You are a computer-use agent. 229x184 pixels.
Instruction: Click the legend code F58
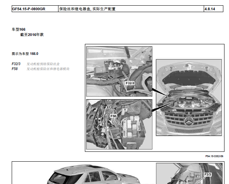[x=15, y=69]
